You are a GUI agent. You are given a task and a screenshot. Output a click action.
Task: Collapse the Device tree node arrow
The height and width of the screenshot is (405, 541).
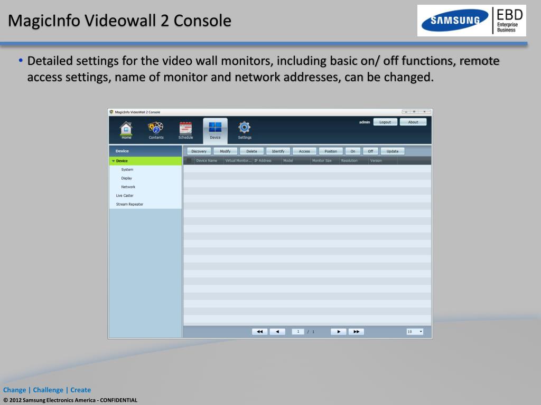[x=113, y=161]
